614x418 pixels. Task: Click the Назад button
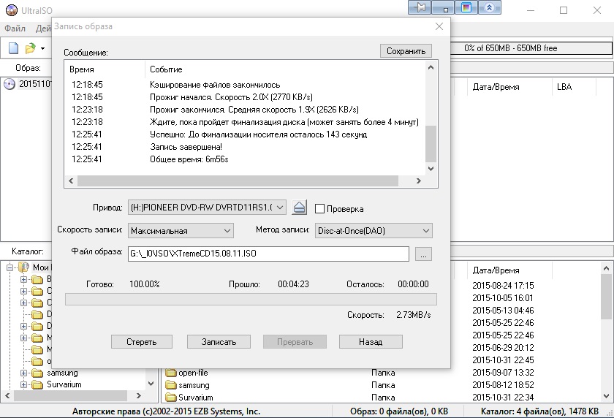(x=371, y=342)
